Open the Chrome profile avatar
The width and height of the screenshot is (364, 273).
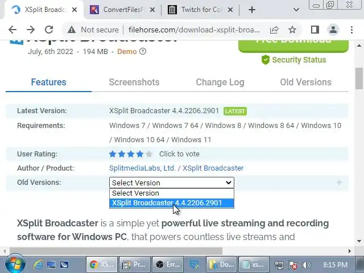pos(333,30)
